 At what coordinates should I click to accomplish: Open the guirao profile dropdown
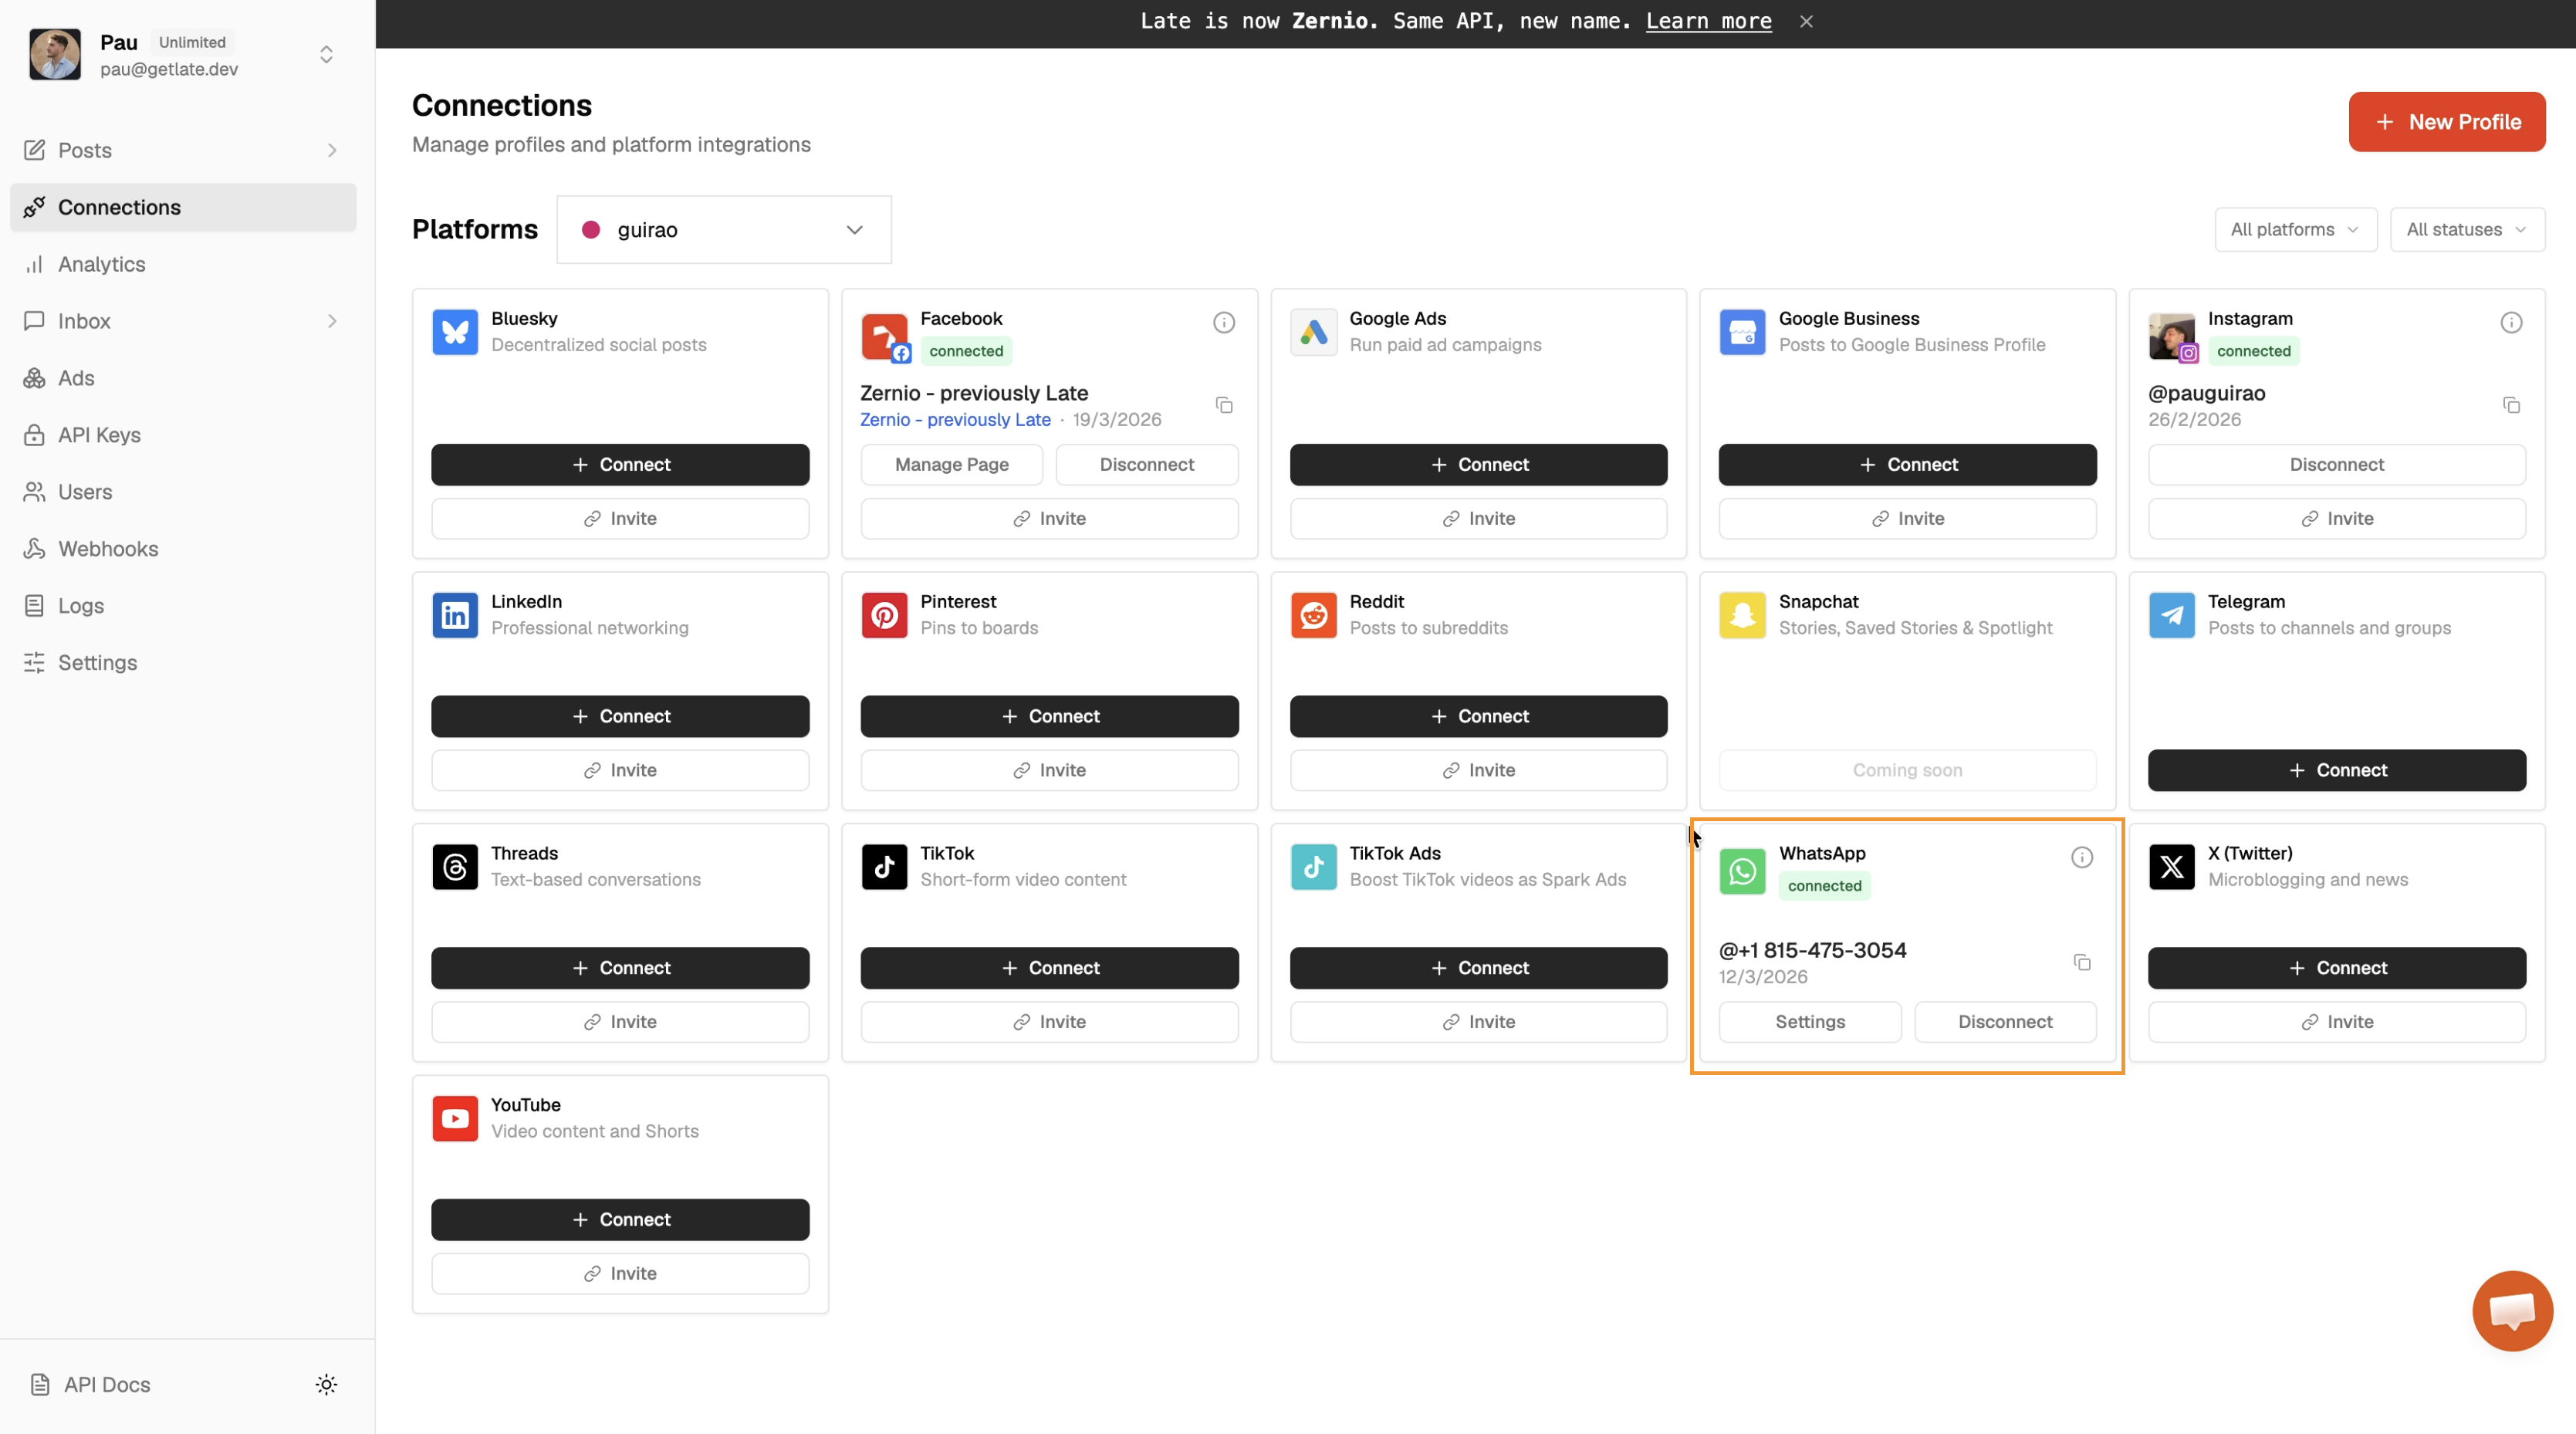(724, 230)
